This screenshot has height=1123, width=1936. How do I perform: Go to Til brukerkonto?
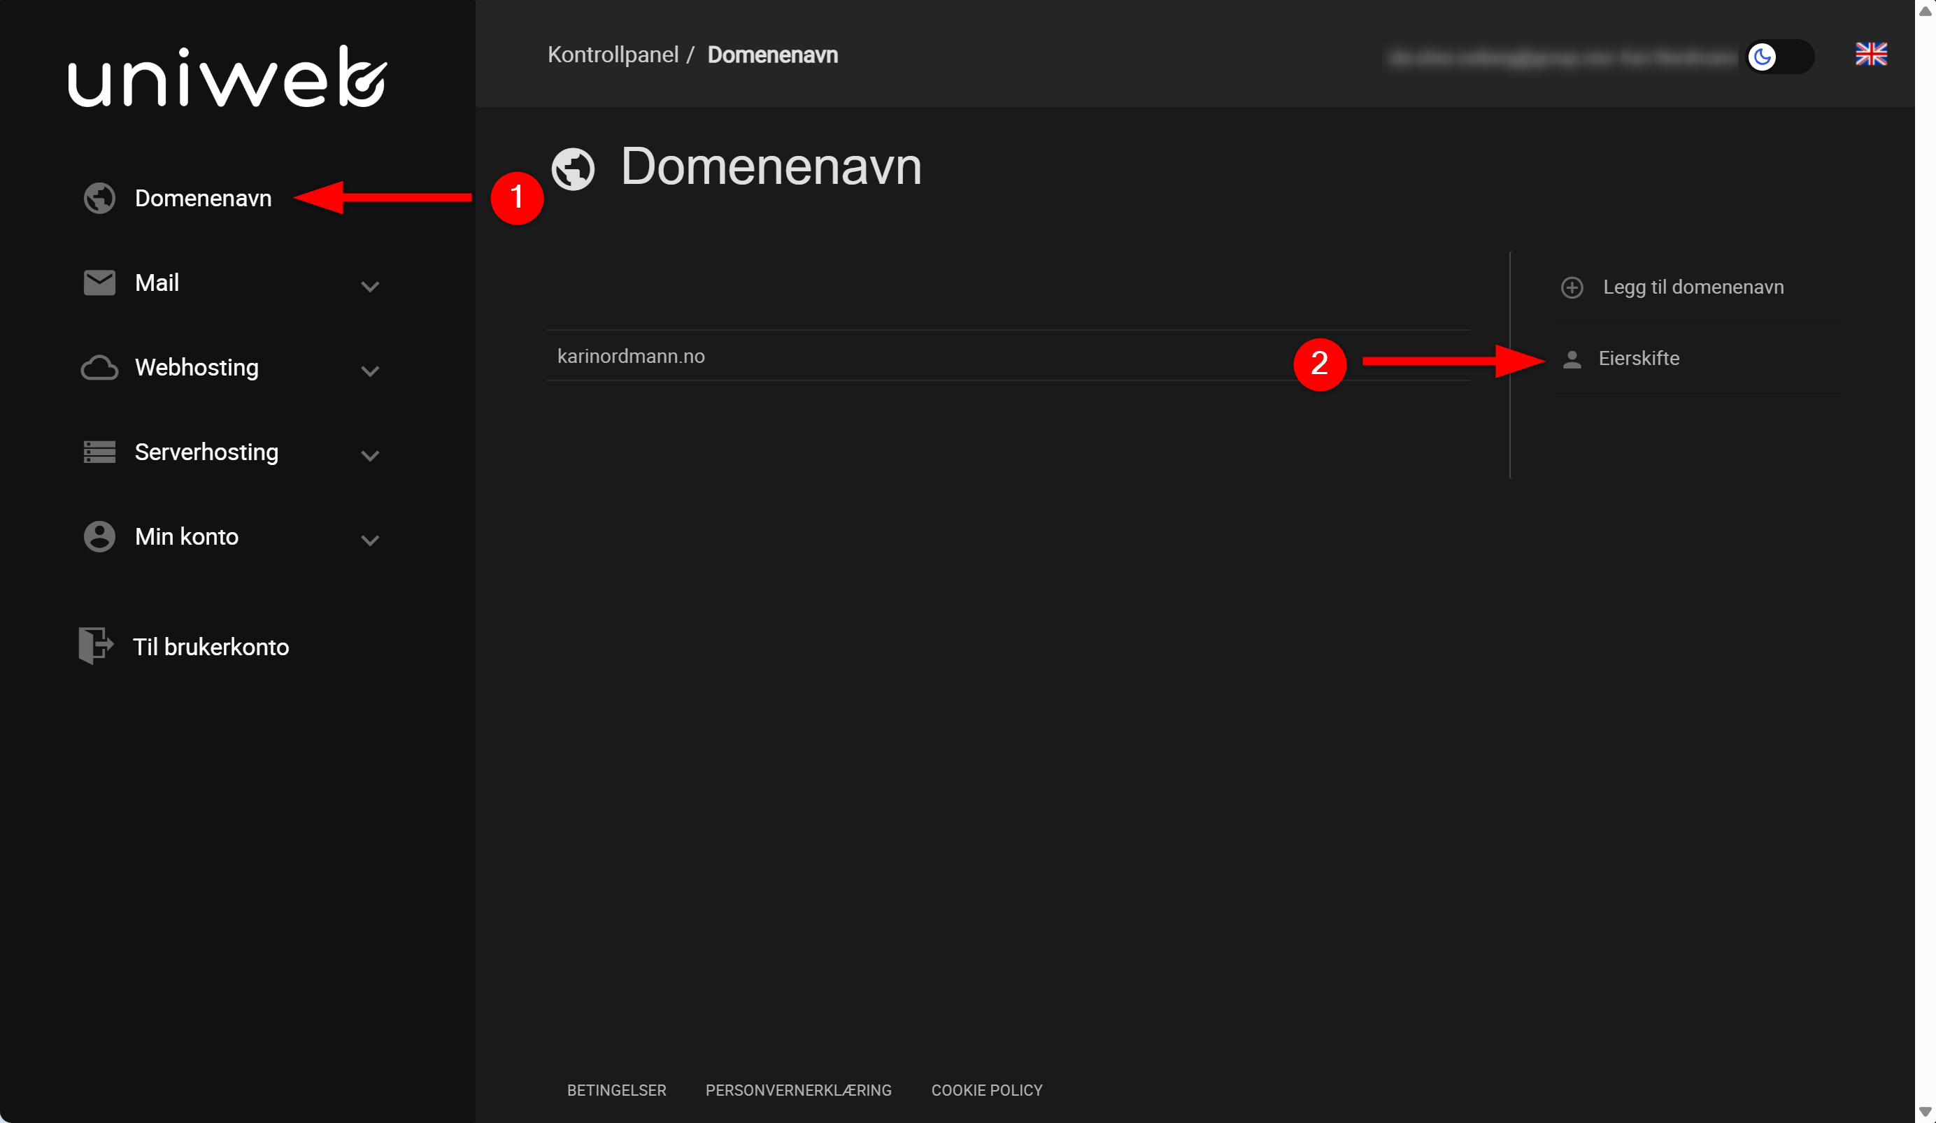tap(211, 647)
